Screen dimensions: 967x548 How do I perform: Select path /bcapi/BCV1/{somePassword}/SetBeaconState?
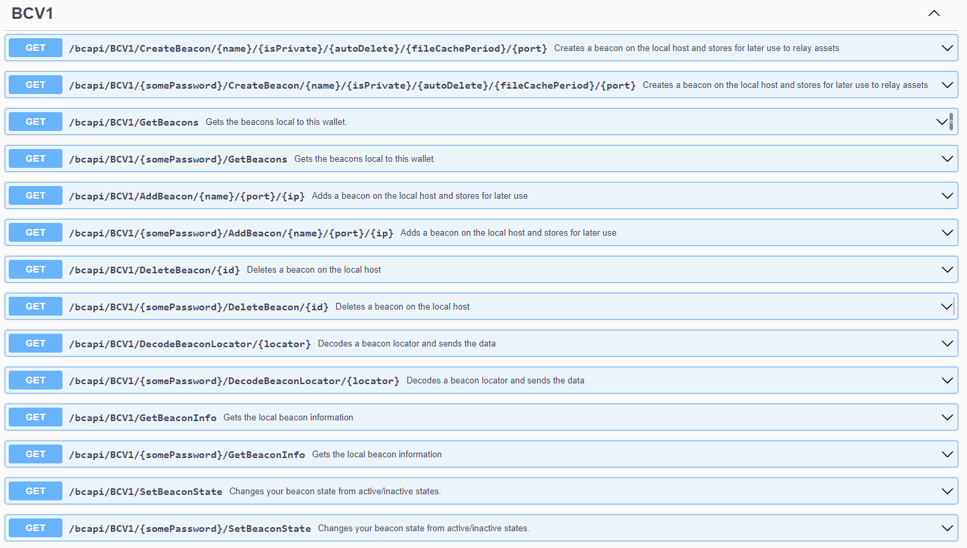[190, 529]
